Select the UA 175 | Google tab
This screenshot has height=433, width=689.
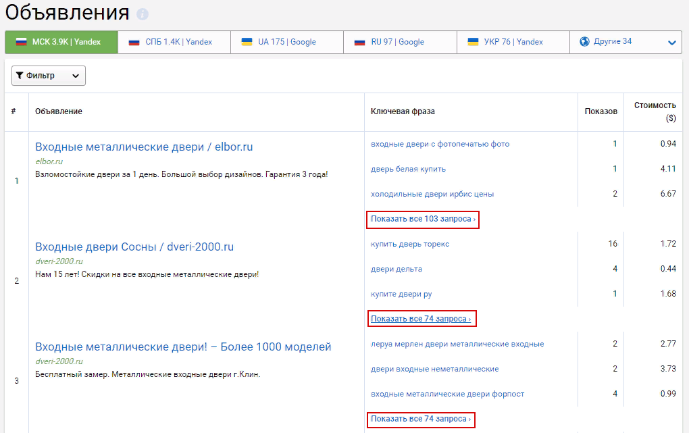(x=287, y=42)
